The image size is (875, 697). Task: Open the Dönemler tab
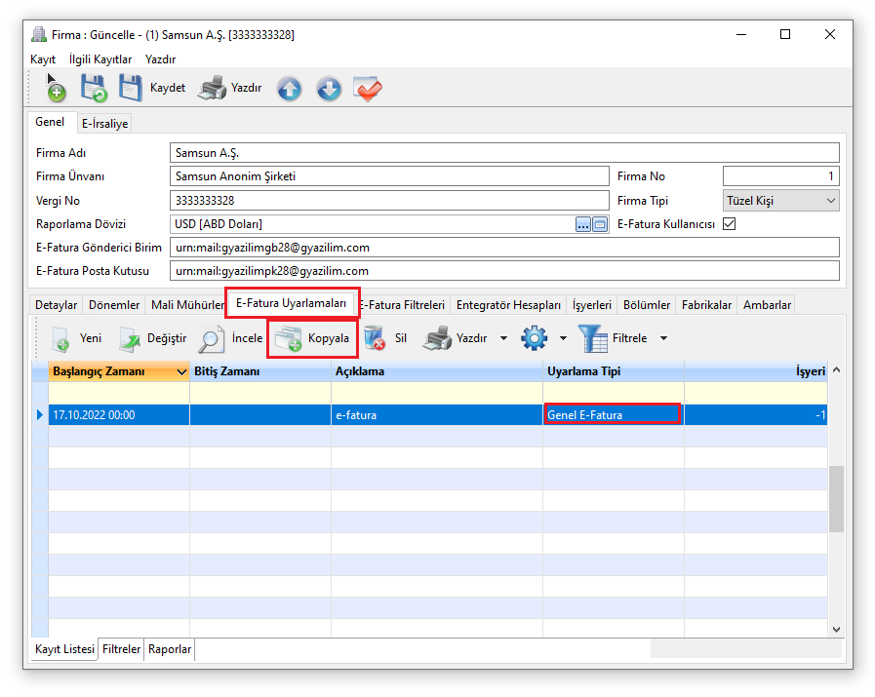coord(114,305)
